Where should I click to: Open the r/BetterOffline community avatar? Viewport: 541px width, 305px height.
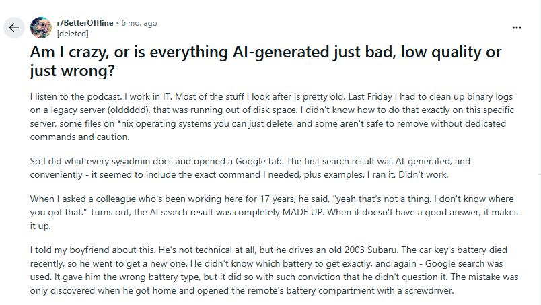[41, 28]
